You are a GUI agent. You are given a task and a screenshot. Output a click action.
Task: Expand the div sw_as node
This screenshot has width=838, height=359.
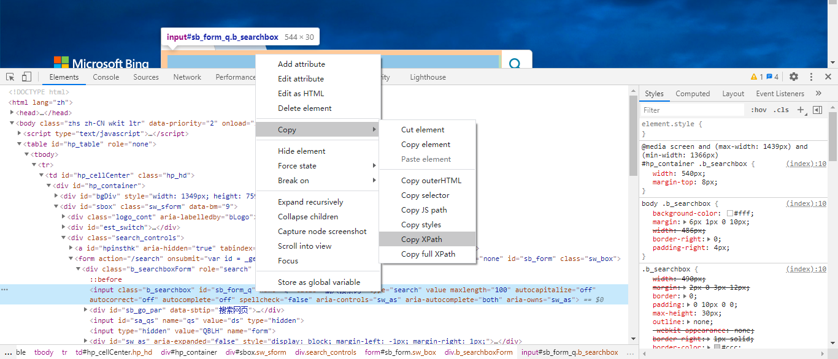pos(86,341)
